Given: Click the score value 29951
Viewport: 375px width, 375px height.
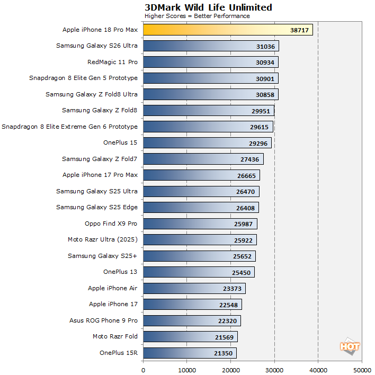Looking at the screenshot, I should [261, 111].
